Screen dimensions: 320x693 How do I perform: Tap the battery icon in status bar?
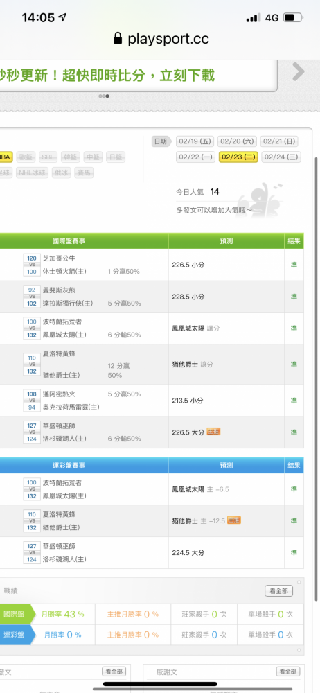point(293,18)
